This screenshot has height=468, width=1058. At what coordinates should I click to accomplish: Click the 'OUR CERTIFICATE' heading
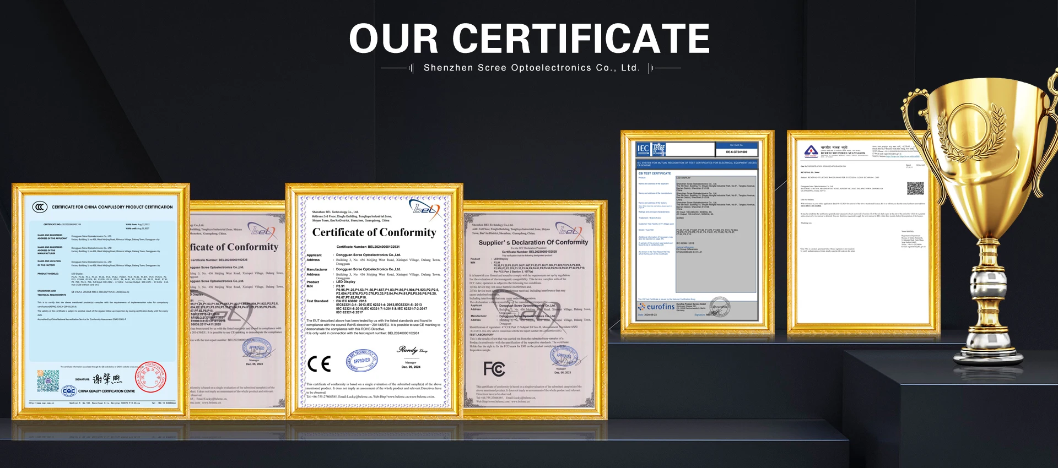tap(529, 39)
